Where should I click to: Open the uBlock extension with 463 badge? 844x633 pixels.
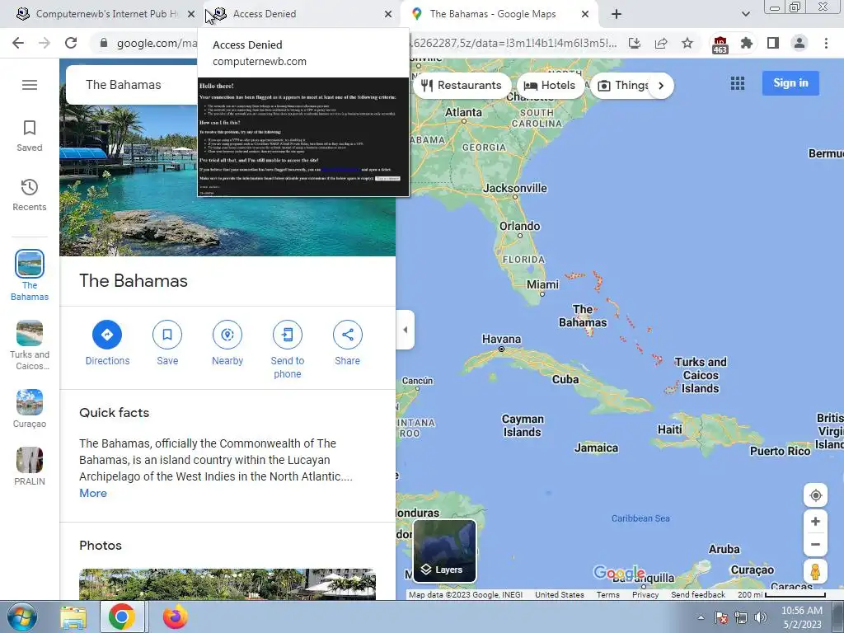(x=720, y=45)
